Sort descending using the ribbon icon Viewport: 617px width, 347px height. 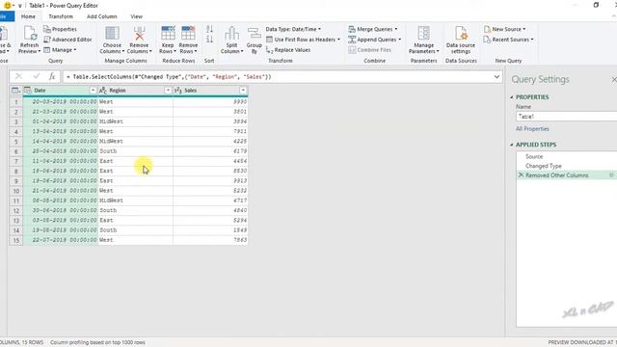coord(209,39)
